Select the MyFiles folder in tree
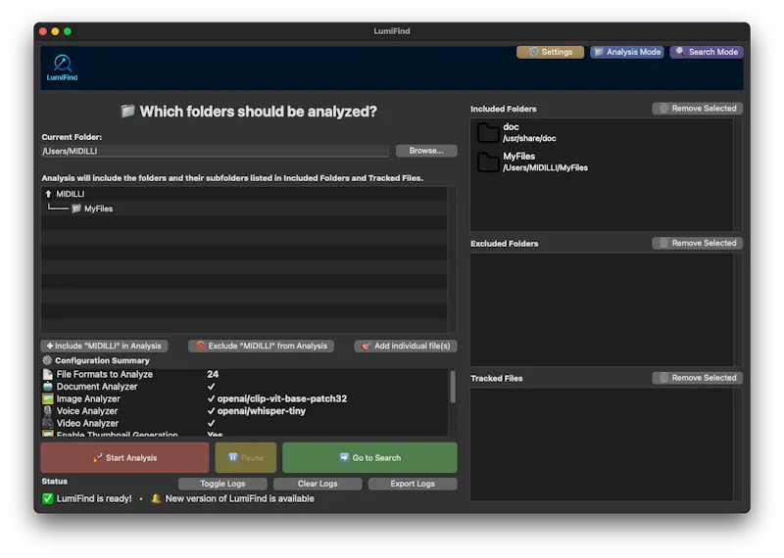This screenshot has height=558, width=784. pos(244,209)
